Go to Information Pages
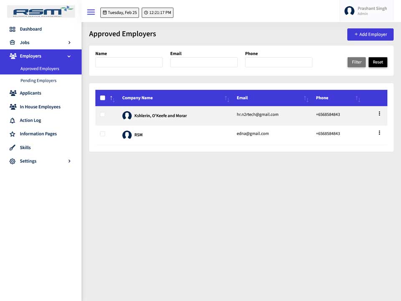This screenshot has height=301, width=401. pos(38,134)
